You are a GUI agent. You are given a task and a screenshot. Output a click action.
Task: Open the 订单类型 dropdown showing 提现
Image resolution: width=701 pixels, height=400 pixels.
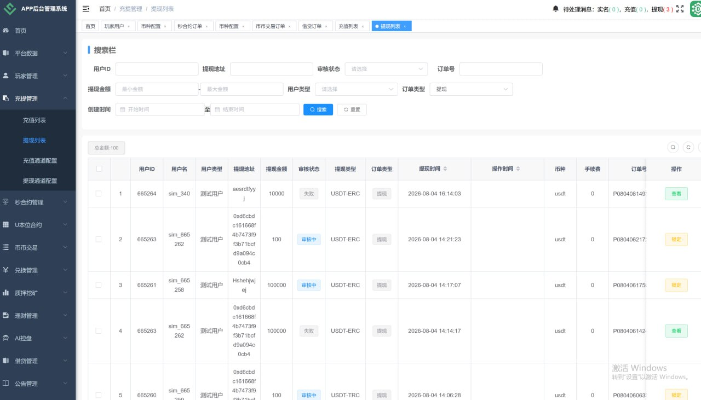[471, 89]
